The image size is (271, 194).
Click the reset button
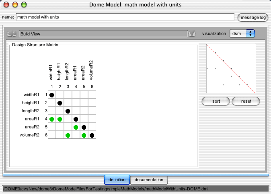[246, 101]
